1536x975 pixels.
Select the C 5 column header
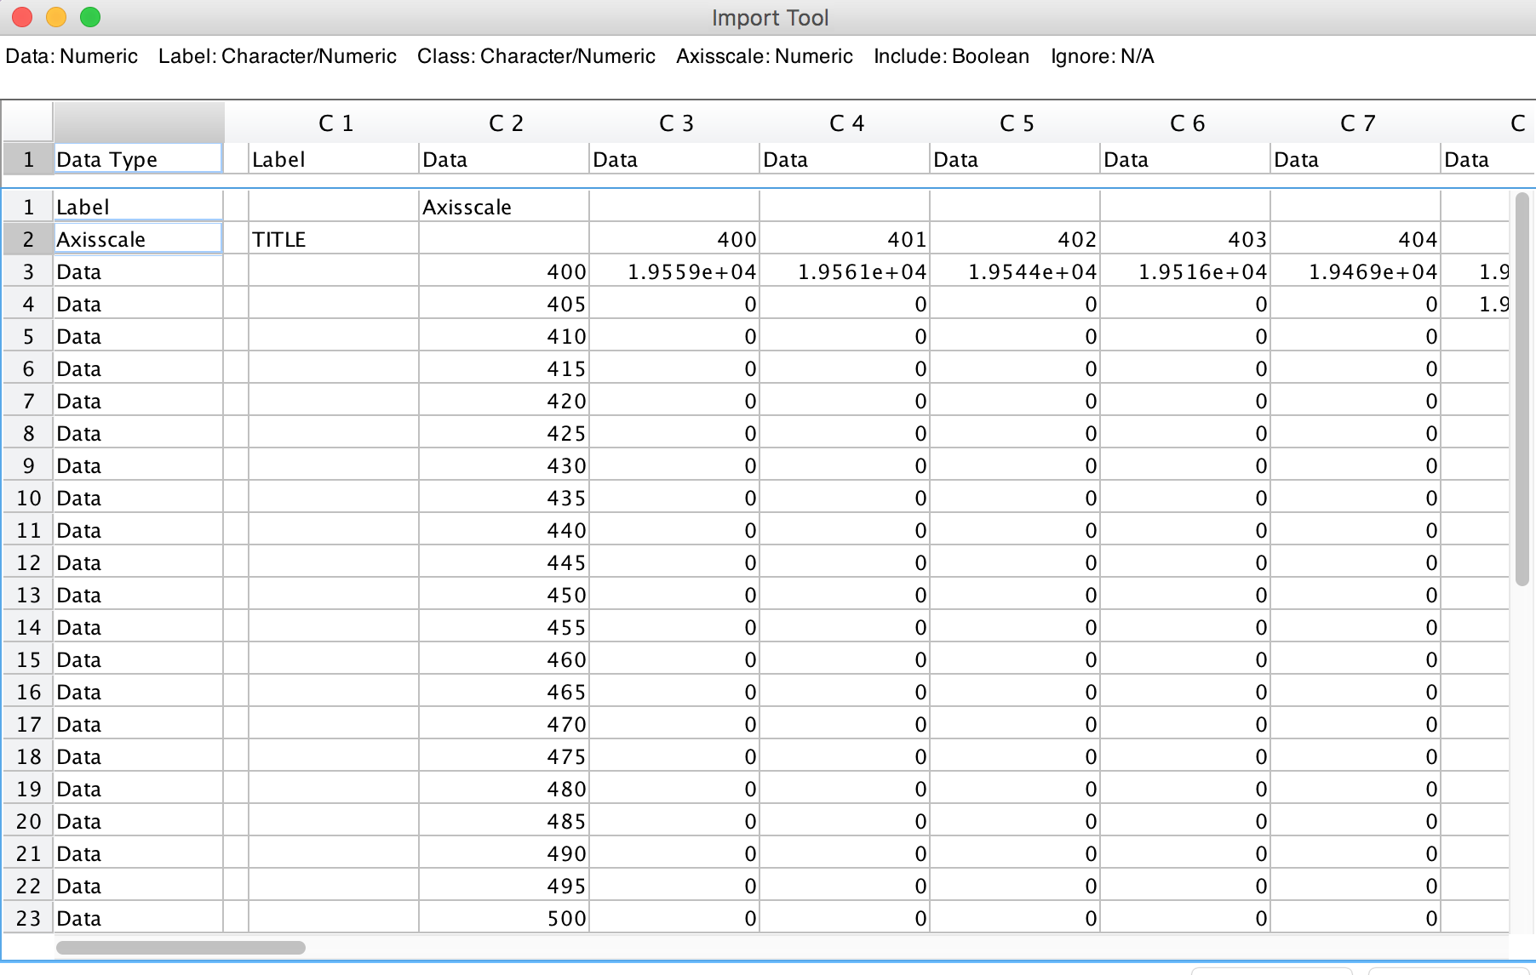coord(1016,123)
